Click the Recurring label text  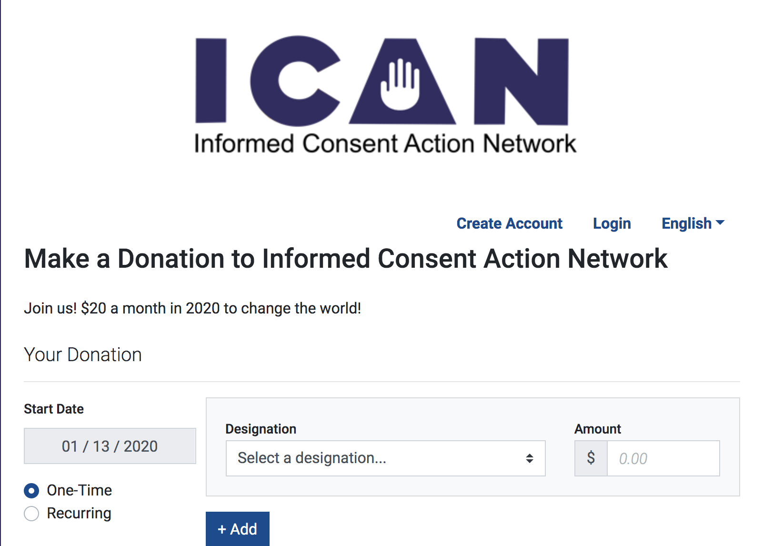tap(79, 513)
